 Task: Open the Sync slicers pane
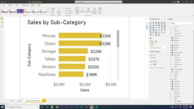[100, 11]
